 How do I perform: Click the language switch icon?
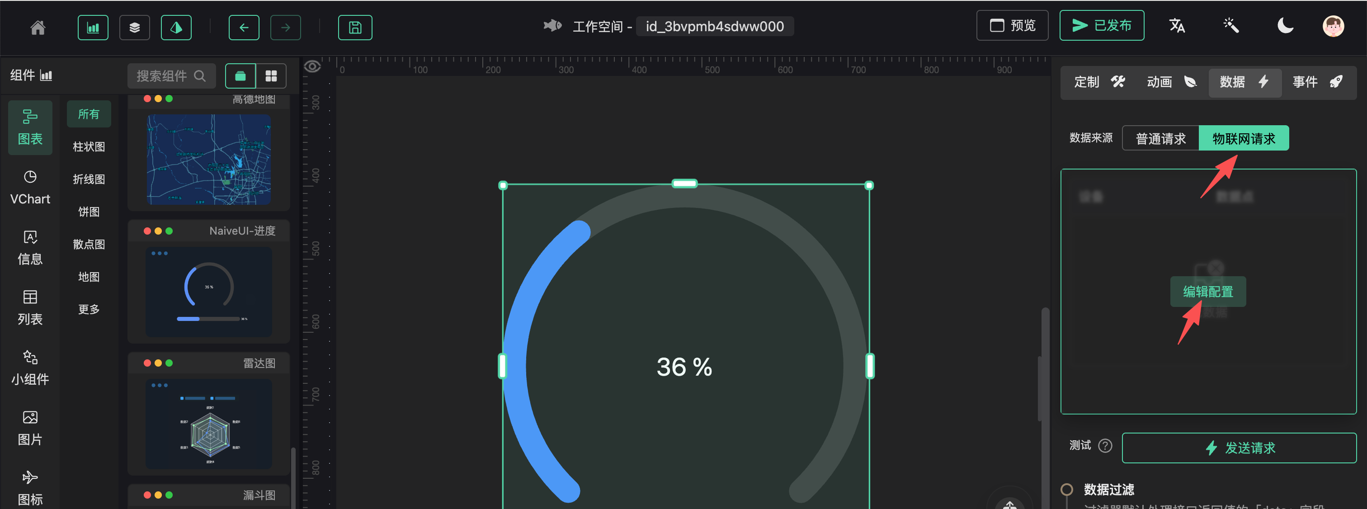pos(1177,25)
